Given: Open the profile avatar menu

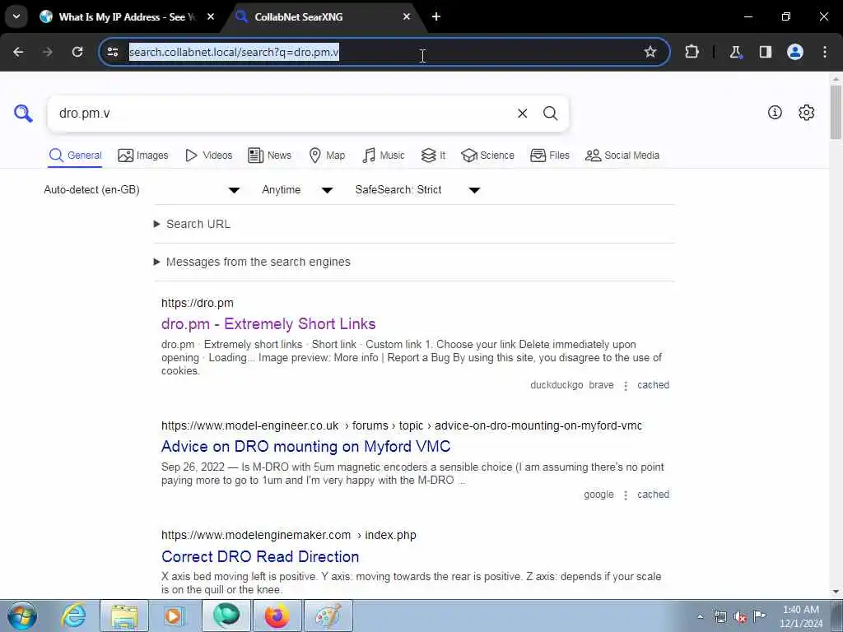Looking at the screenshot, I should [x=795, y=52].
